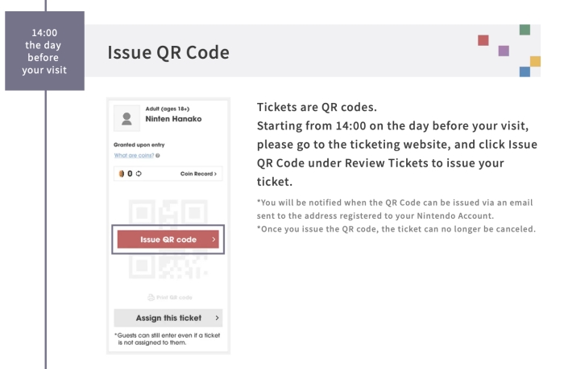Screen dimensions: 564x369
Task: Click the user avatar profile icon
Action: pos(126,119)
